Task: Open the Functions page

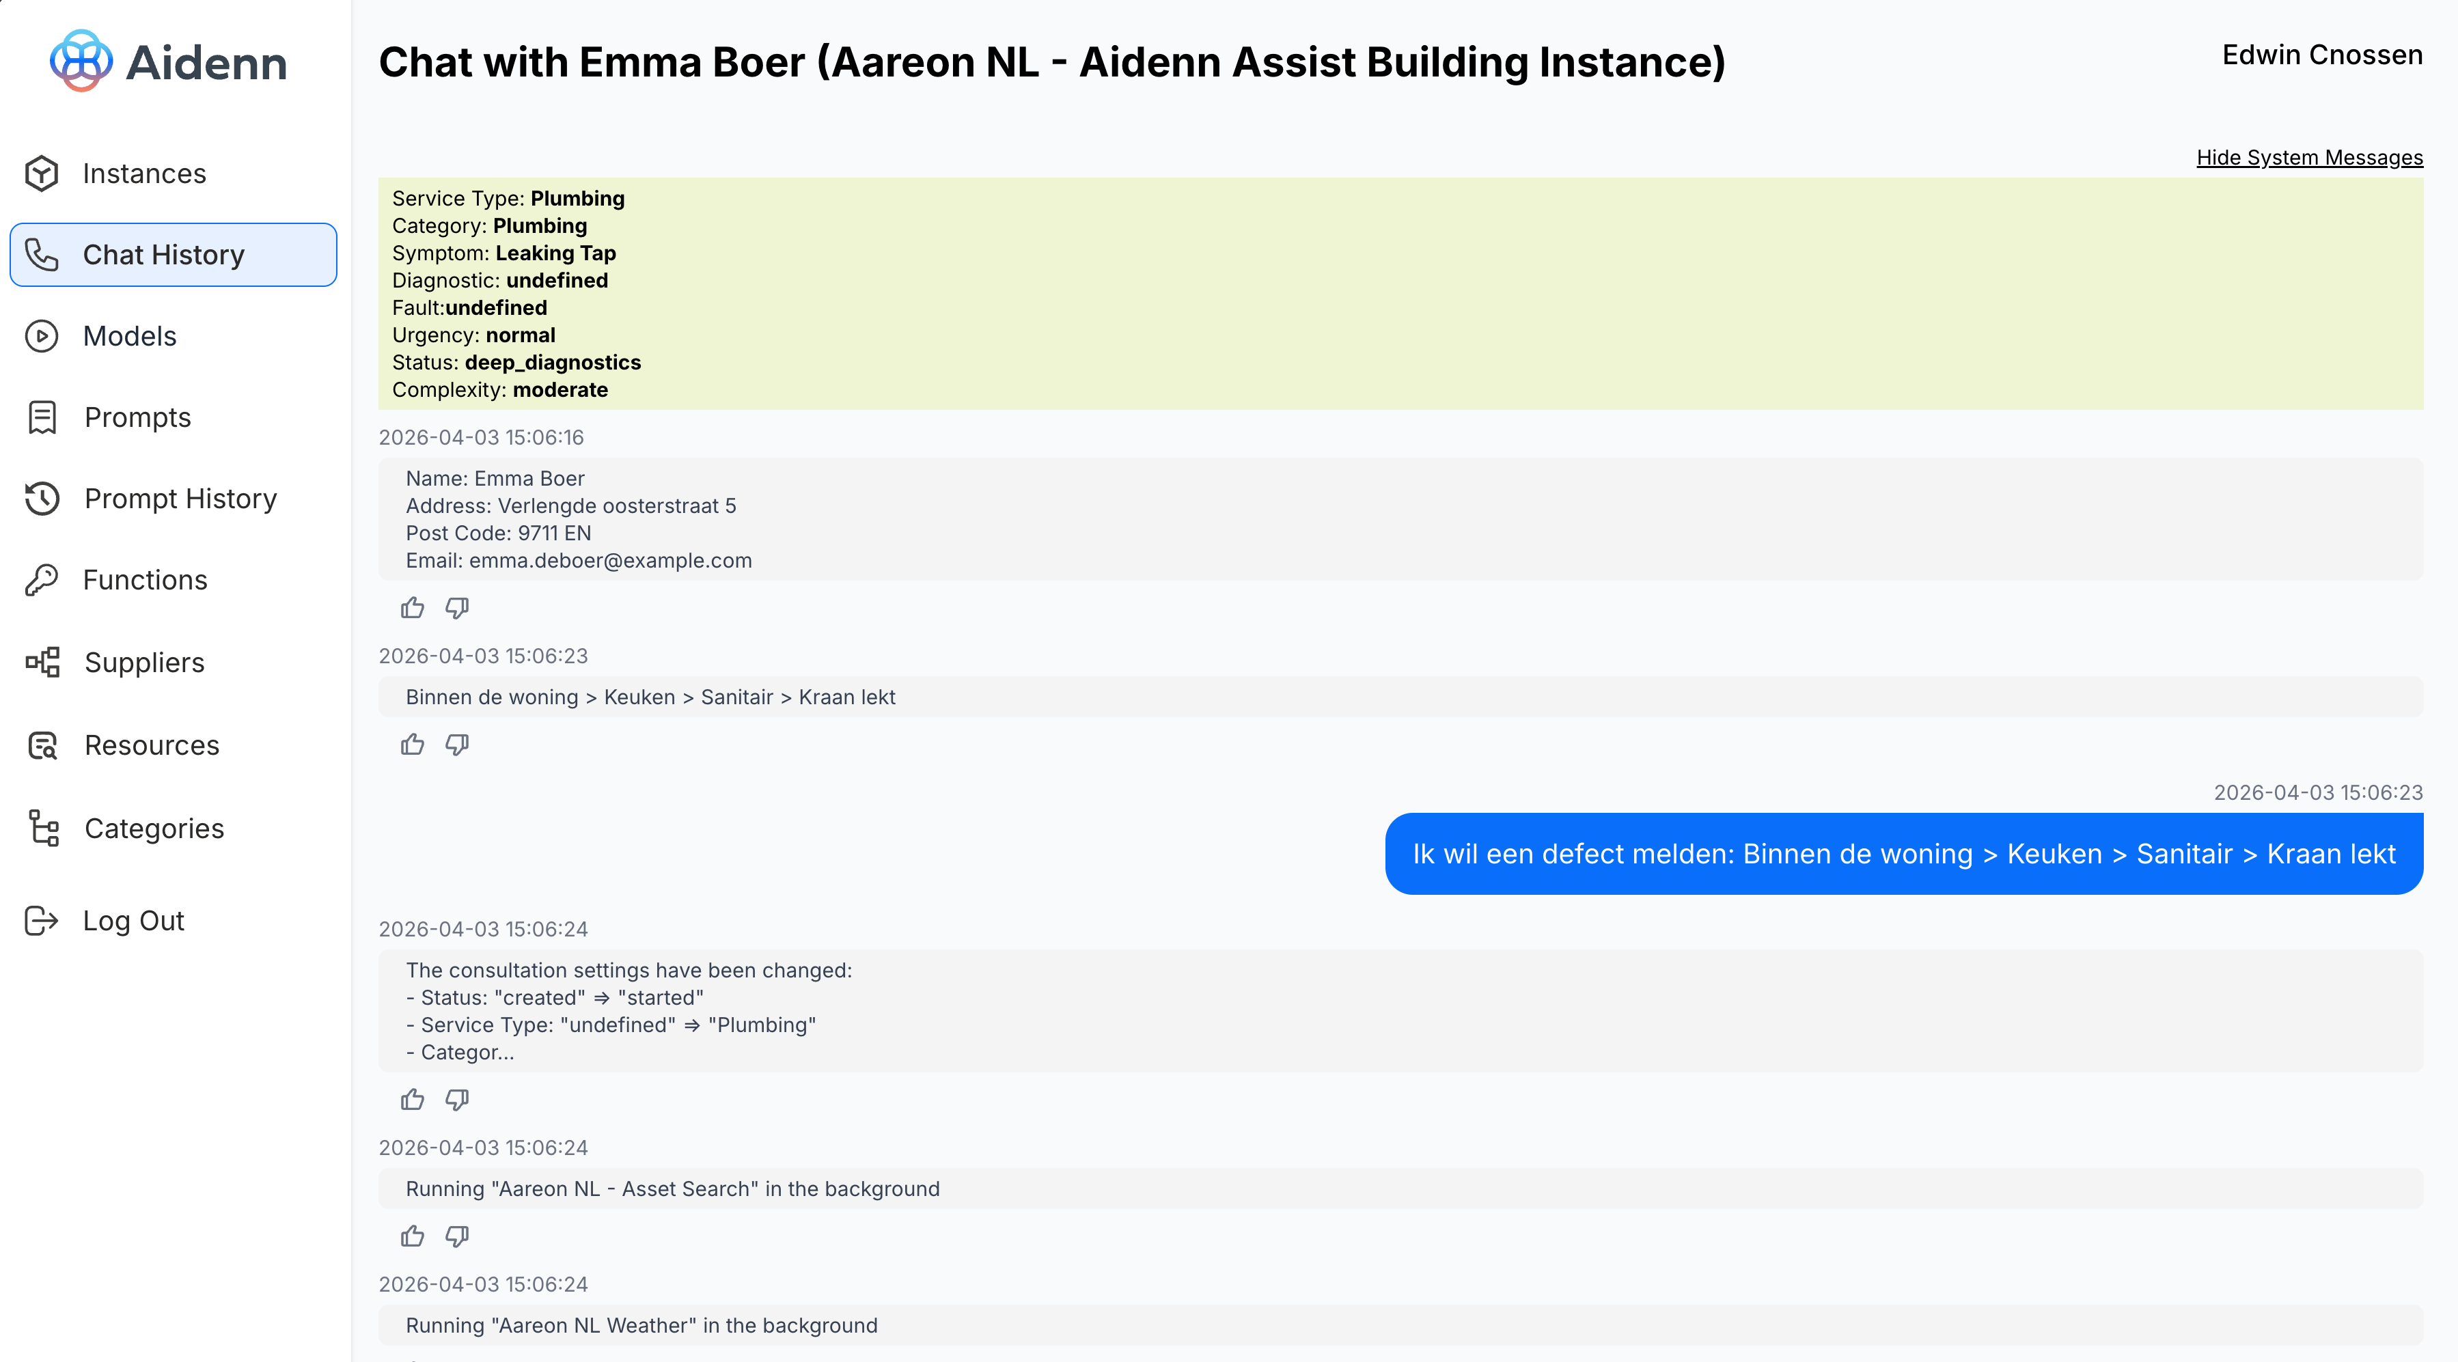Action: (173, 580)
